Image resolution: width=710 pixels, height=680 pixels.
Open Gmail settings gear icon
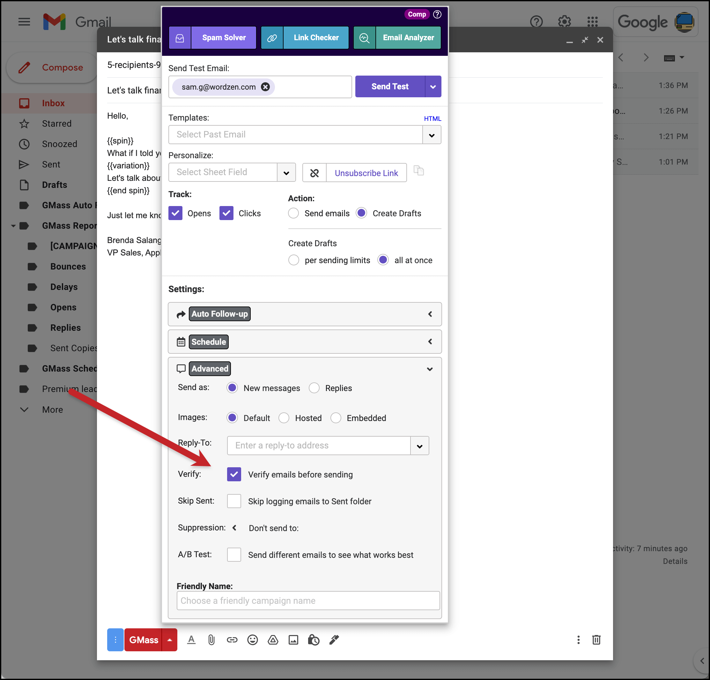564,22
